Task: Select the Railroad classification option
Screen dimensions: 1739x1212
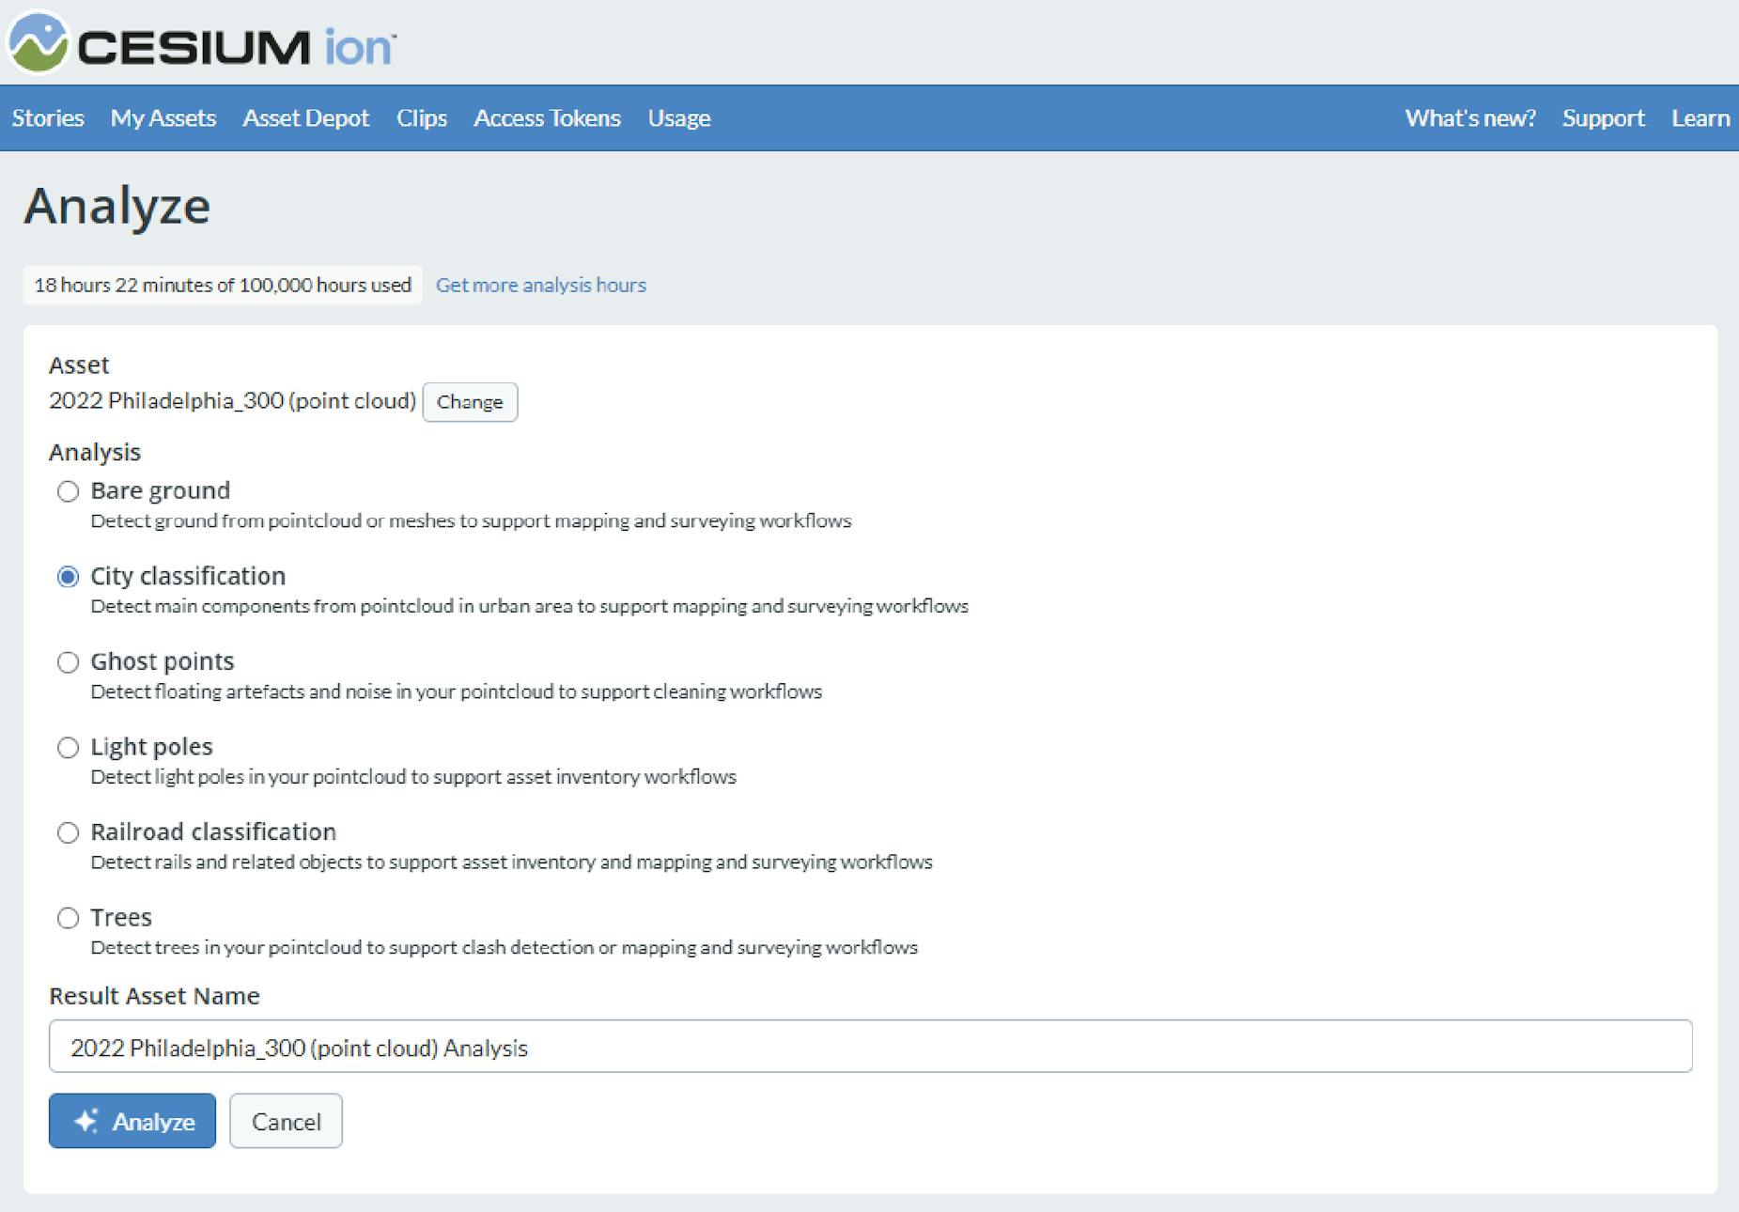Action: pyautogui.click(x=67, y=832)
